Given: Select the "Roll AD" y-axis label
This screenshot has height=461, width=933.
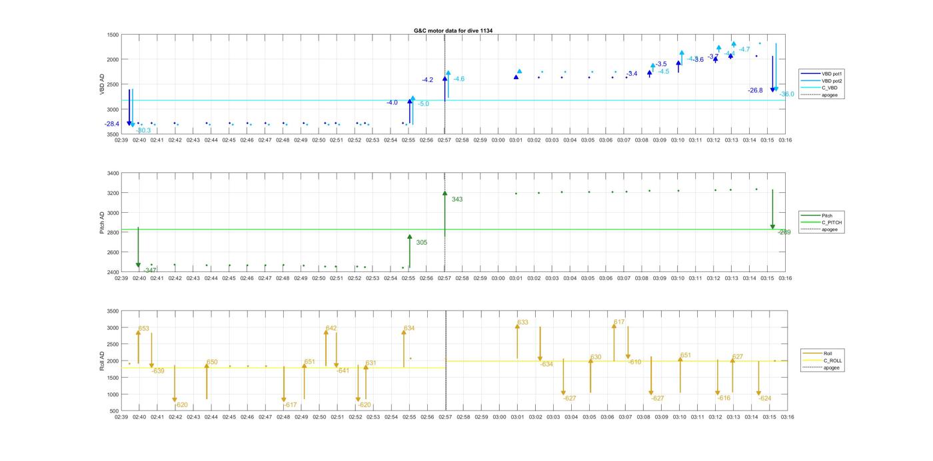Looking at the screenshot, I should pos(102,361).
